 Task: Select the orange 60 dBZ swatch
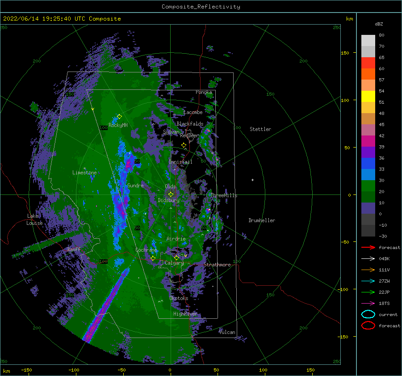[x=368, y=74]
